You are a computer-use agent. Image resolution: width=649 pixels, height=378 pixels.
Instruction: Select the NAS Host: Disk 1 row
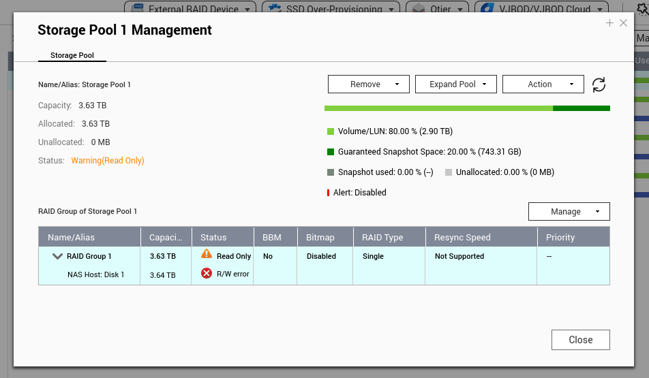coord(95,274)
